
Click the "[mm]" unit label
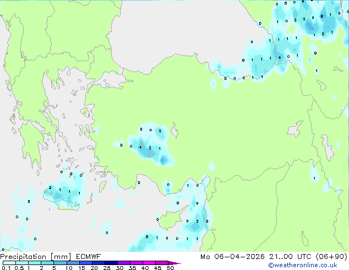click(61, 257)
